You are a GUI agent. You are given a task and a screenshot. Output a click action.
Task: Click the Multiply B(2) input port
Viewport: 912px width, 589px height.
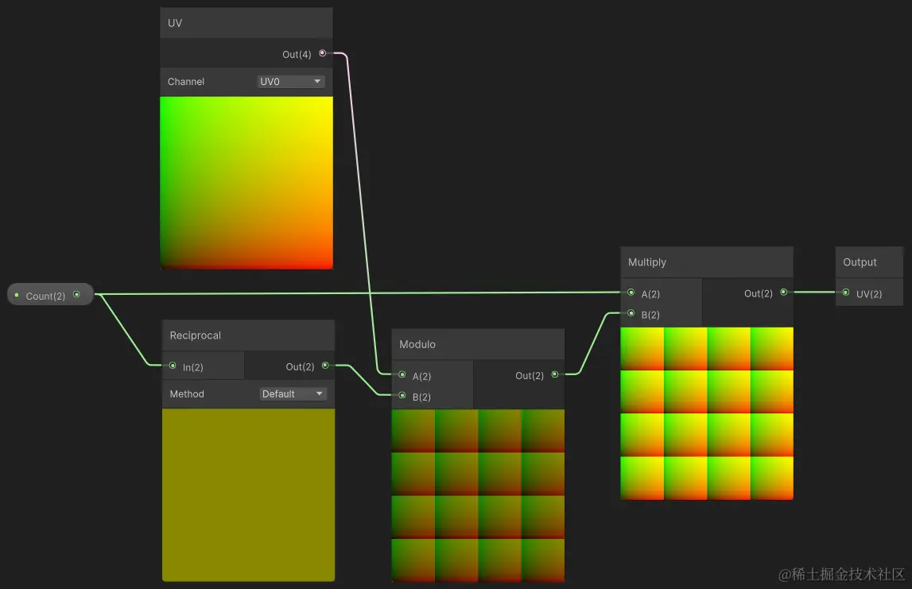(x=631, y=313)
